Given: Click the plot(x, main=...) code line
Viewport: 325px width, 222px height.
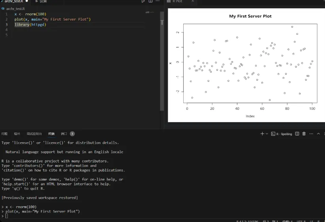Looking at the screenshot, I should [53, 19].
